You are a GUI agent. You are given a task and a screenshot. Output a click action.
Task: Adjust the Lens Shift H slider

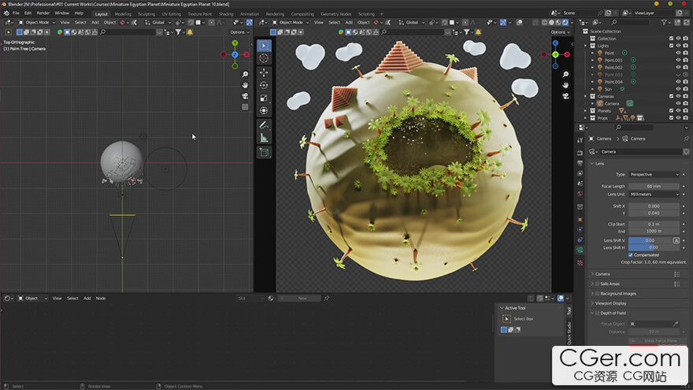(654, 247)
